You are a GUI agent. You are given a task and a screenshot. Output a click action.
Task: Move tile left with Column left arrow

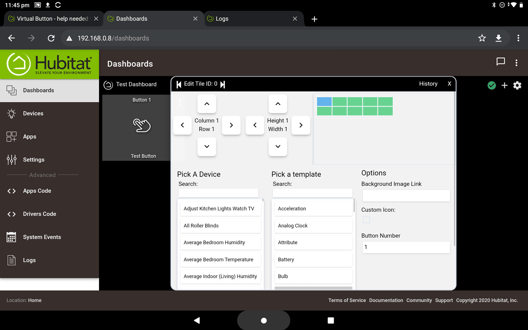click(x=183, y=125)
